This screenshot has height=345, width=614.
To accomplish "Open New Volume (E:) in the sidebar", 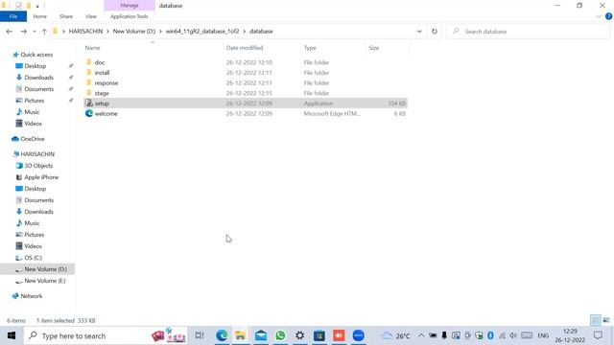I will pos(45,281).
